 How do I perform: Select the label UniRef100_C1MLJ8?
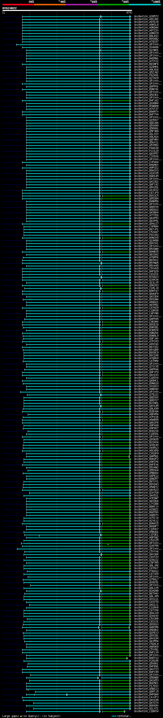(146, 288)
